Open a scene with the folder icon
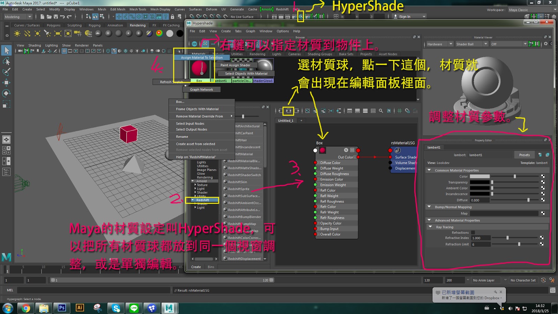The height and width of the screenshot is (314, 558). tap(49, 16)
